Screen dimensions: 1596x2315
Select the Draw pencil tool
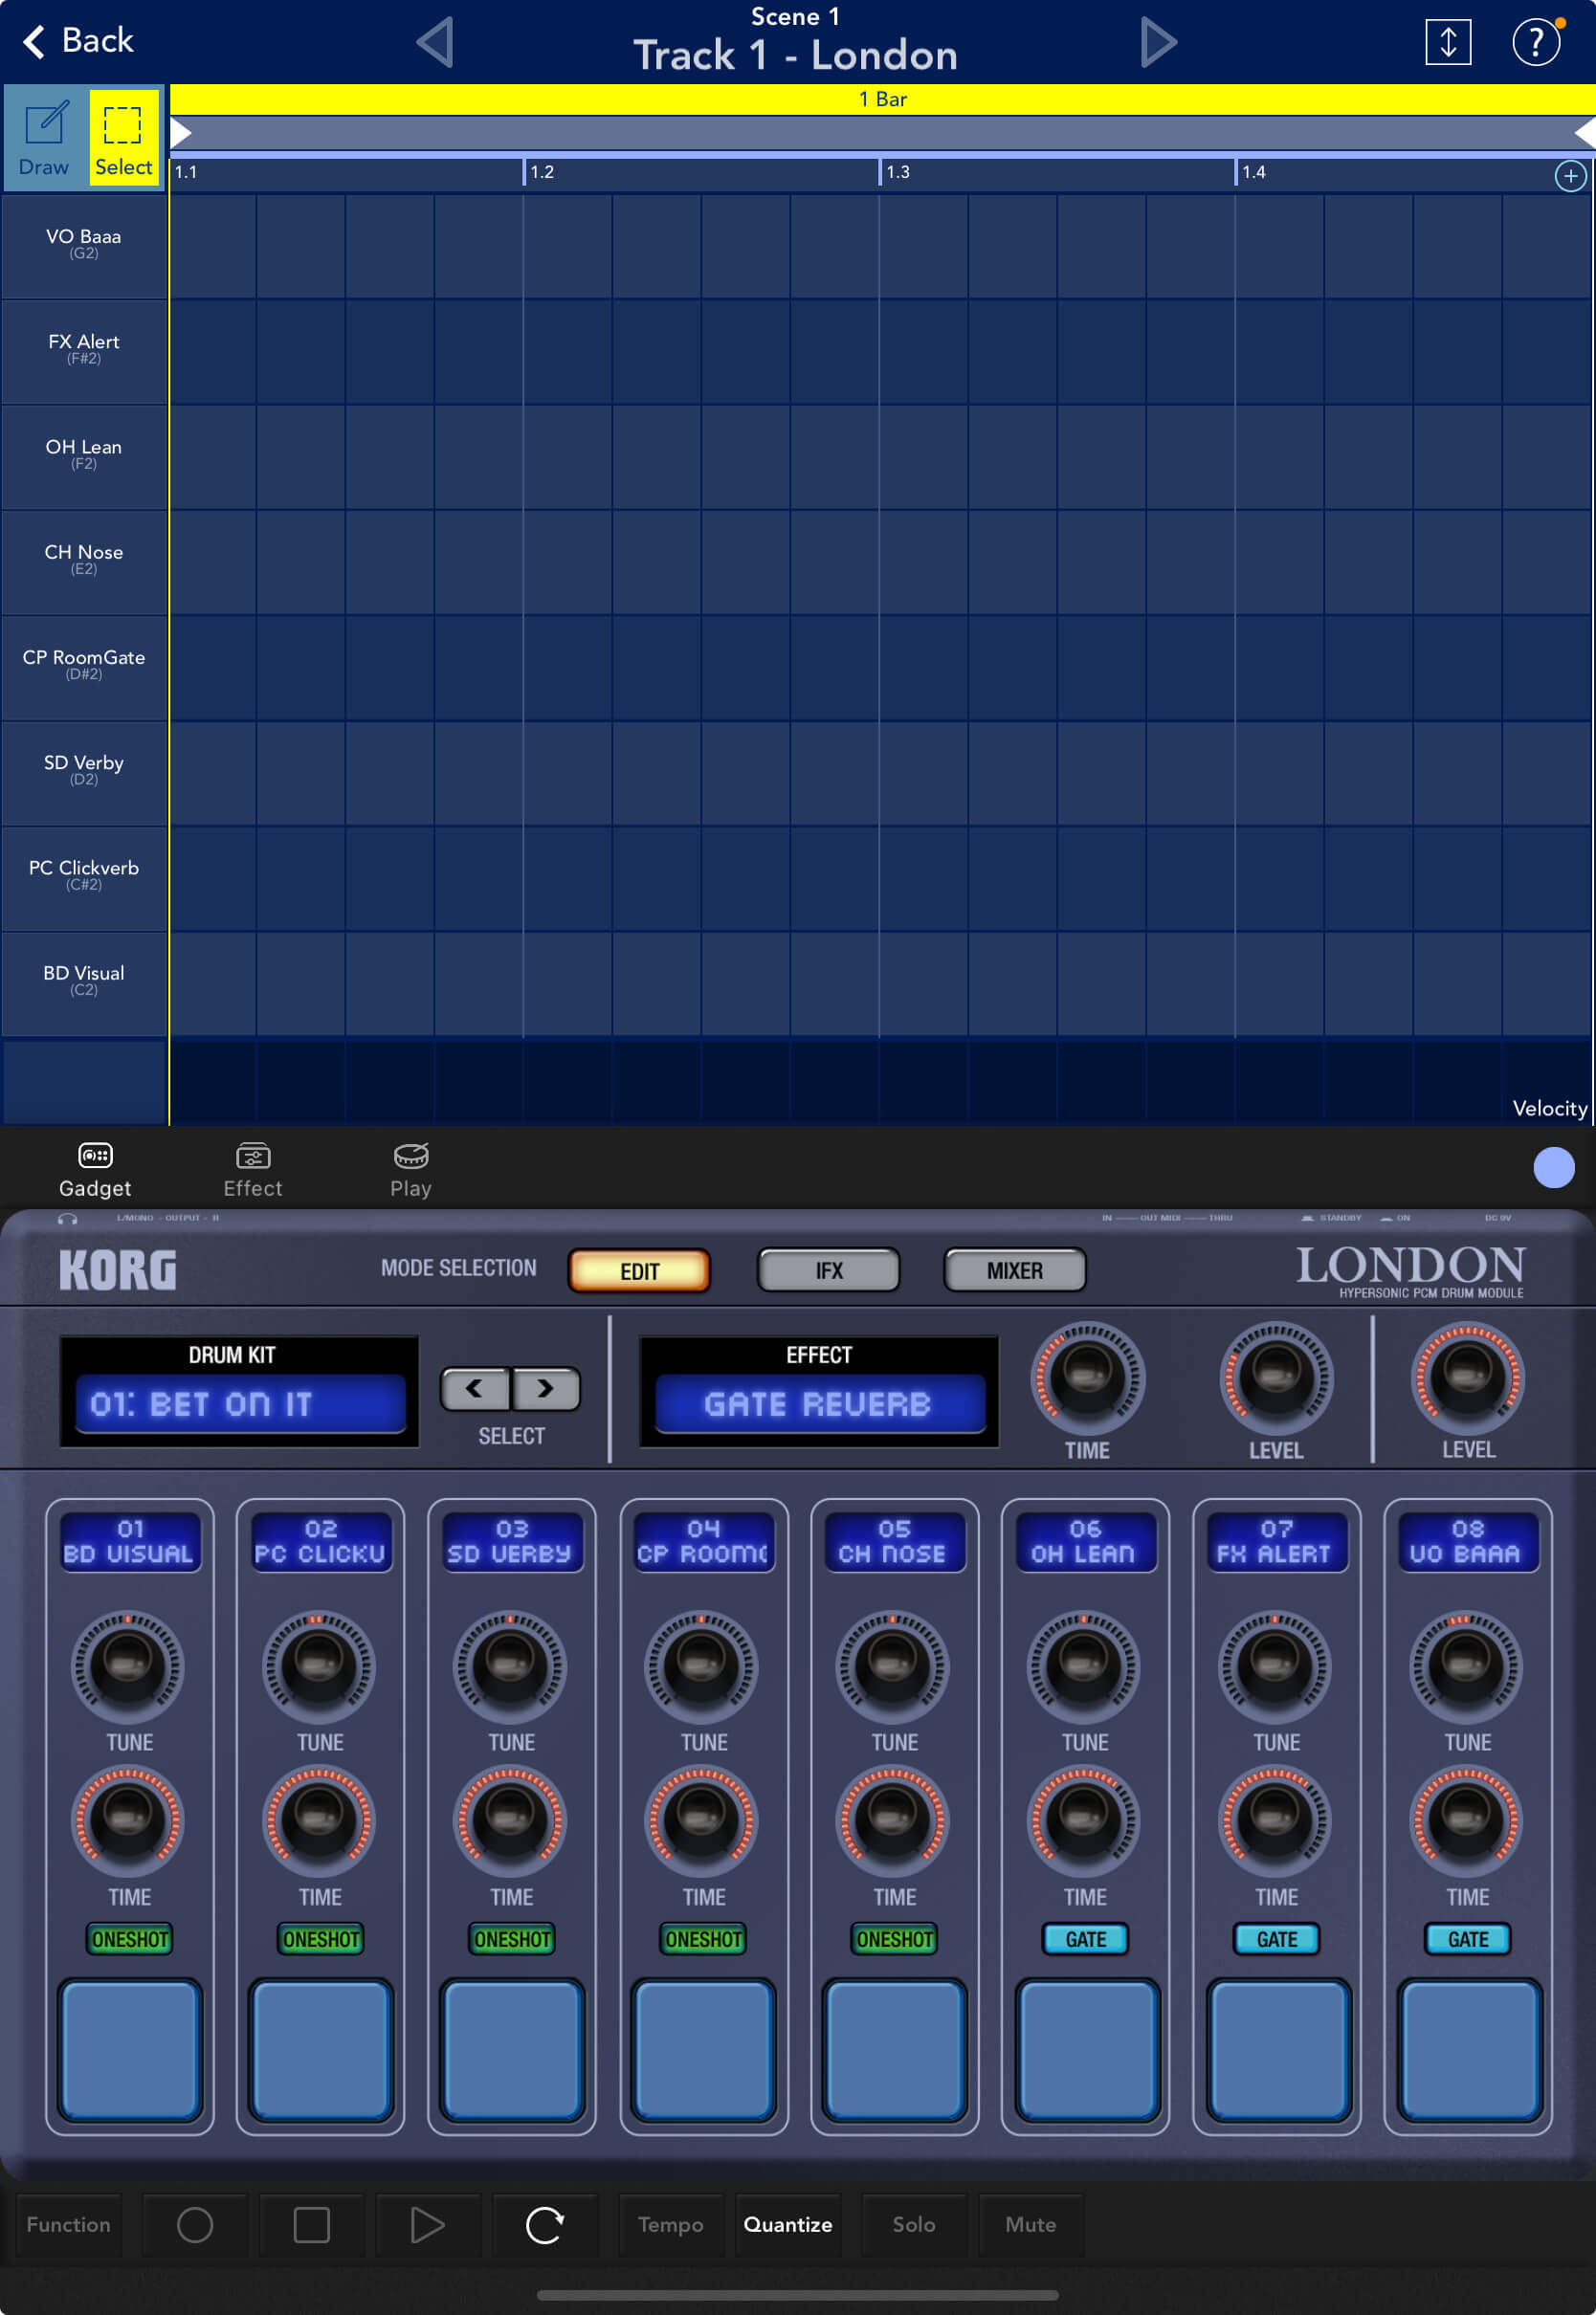coord(45,138)
